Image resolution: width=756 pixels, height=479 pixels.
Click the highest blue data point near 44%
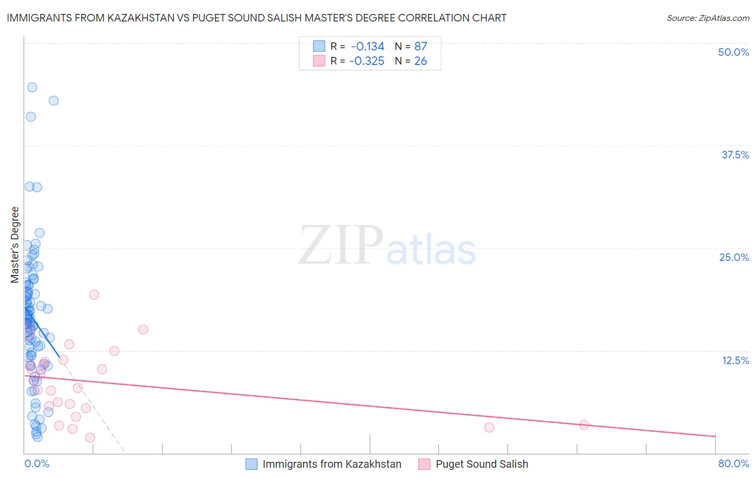32,87
